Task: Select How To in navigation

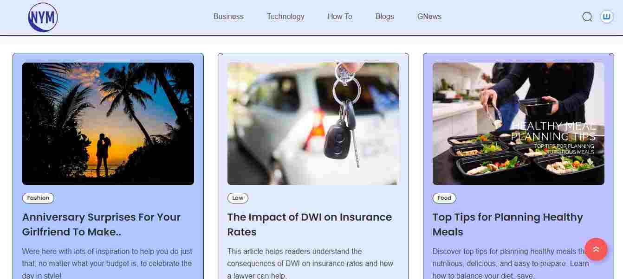Action: pyautogui.click(x=340, y=16)
